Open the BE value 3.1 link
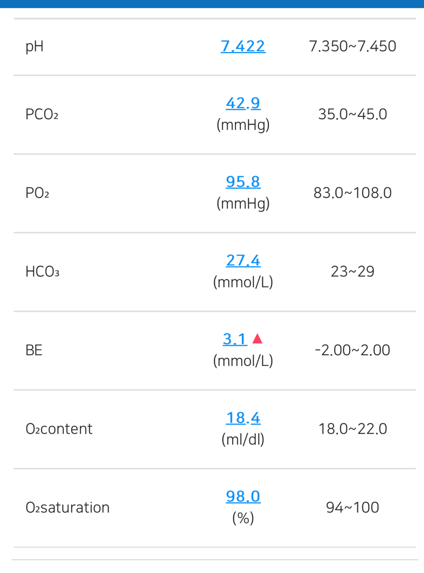Viewport: 424px width, 573px height. (235, 339)
